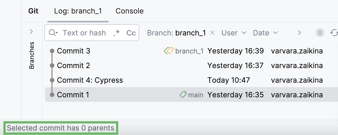
Task: Expand the Branches side panel
Action: (32, 31)
